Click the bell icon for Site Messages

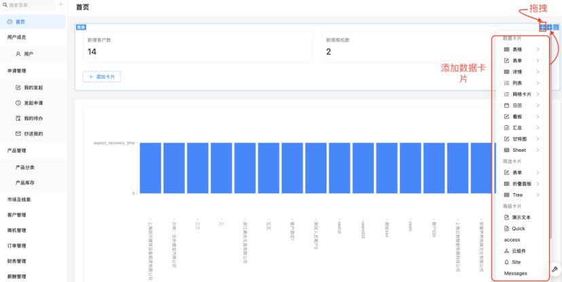[506, 262]
